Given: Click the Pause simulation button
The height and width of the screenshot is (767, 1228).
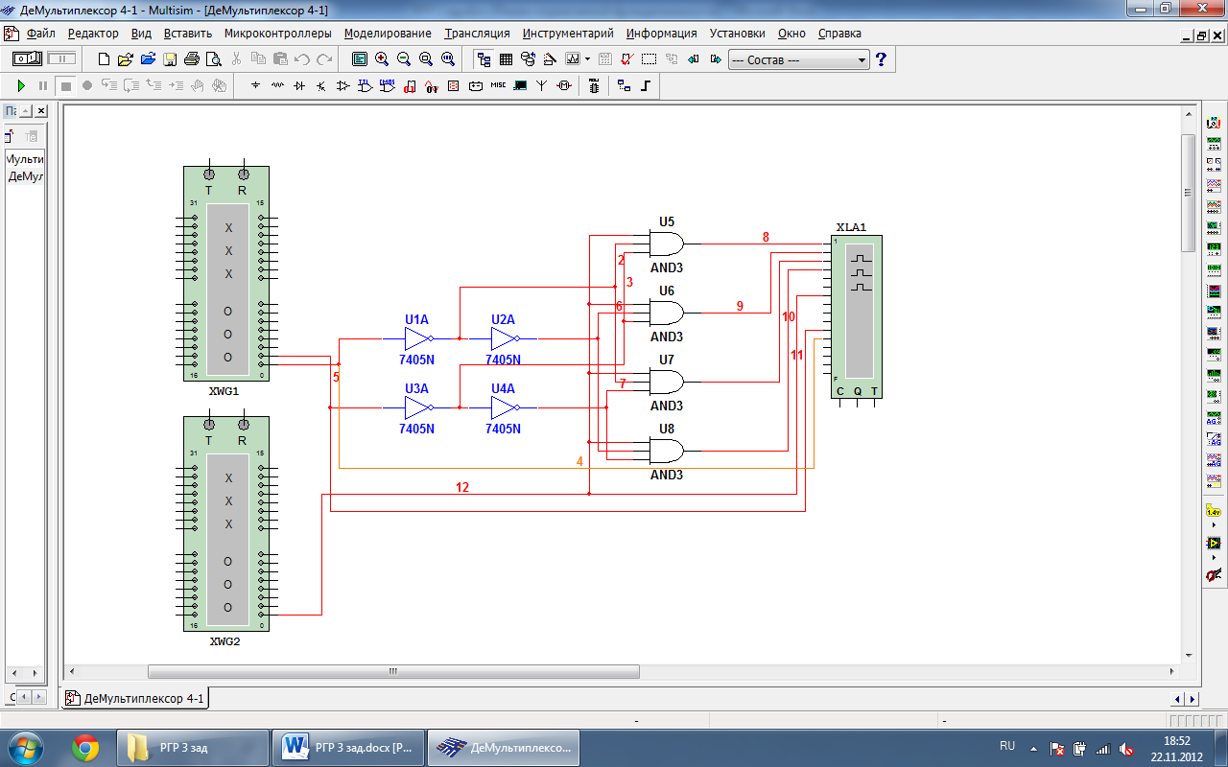Looking at the screenshot, I should point(43,86).
